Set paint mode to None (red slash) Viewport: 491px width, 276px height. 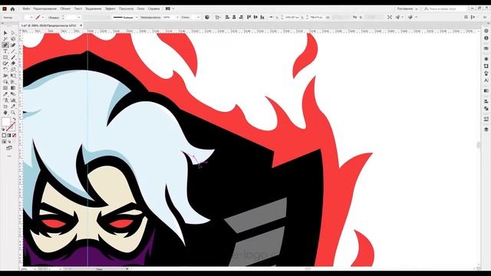(x=14, y=136)
